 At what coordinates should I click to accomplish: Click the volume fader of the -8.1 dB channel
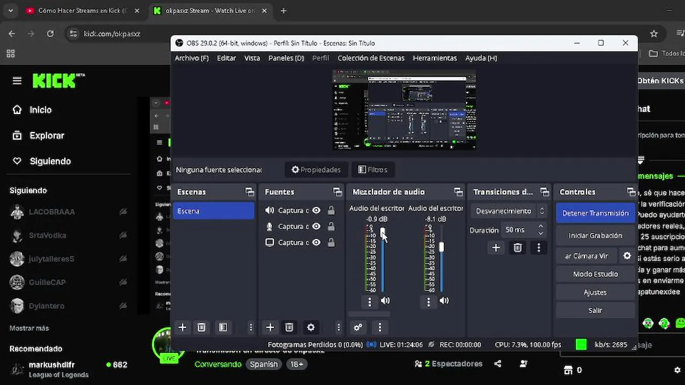[442, 247]
